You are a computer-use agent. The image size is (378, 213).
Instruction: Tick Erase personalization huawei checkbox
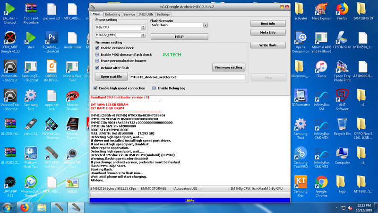pos(97,61)
